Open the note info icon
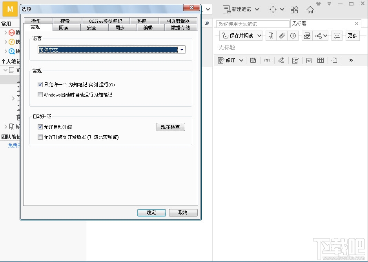Screen dimensions: 368x262 point(293,35)
